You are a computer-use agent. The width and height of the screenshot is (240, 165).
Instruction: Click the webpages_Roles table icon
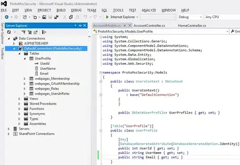(x=32, y=89)
